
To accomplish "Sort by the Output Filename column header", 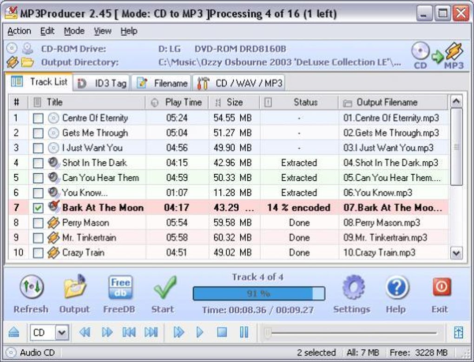I will [393, 102].
